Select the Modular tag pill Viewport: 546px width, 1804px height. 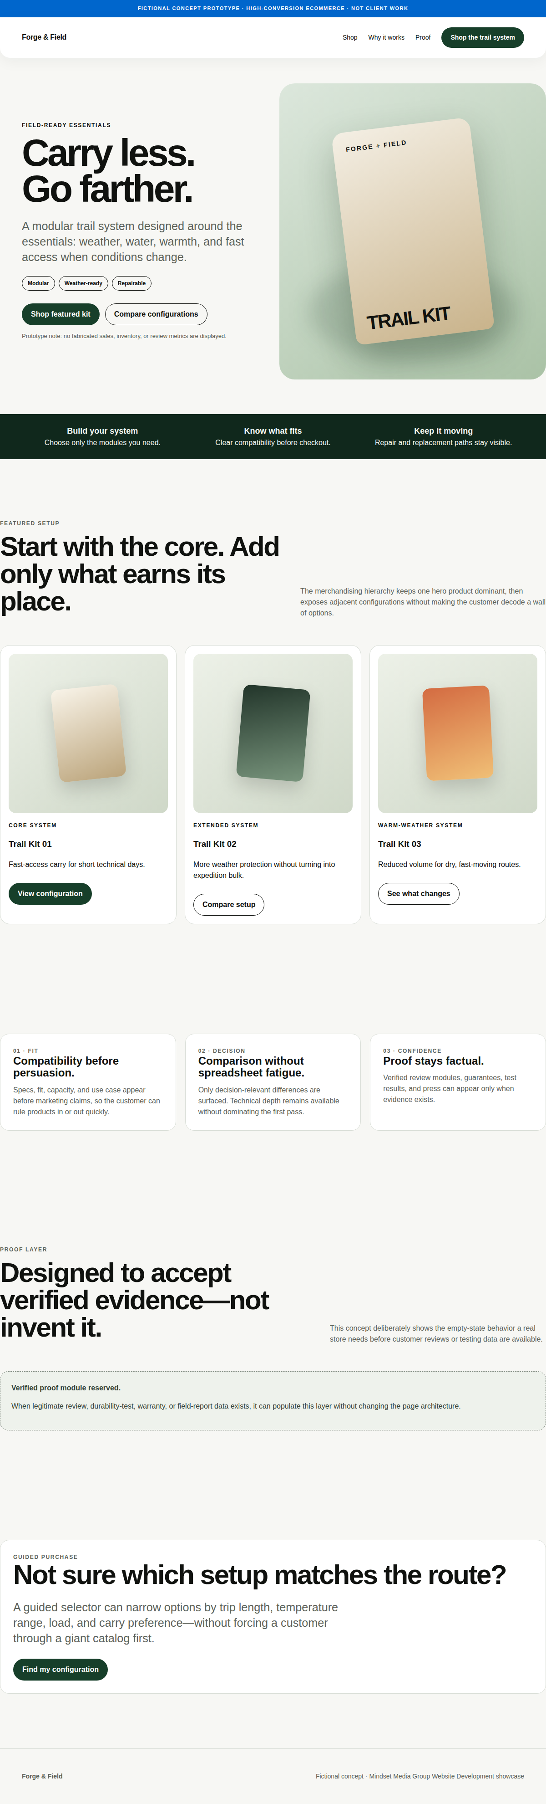pos(39,284)
